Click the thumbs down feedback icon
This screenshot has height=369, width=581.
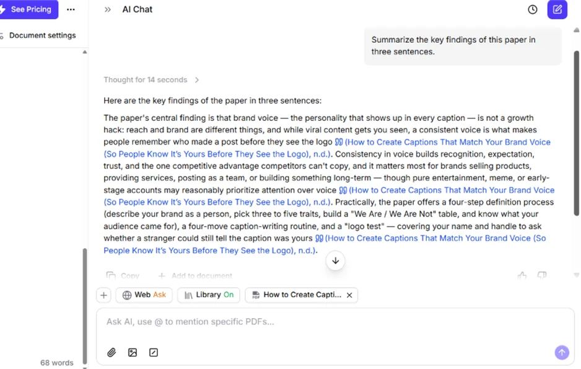pyautogui.click(x=542, y=275)
